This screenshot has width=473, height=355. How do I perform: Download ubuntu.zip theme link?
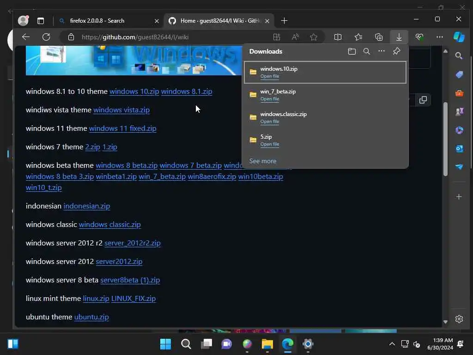[x=92, y=317]
